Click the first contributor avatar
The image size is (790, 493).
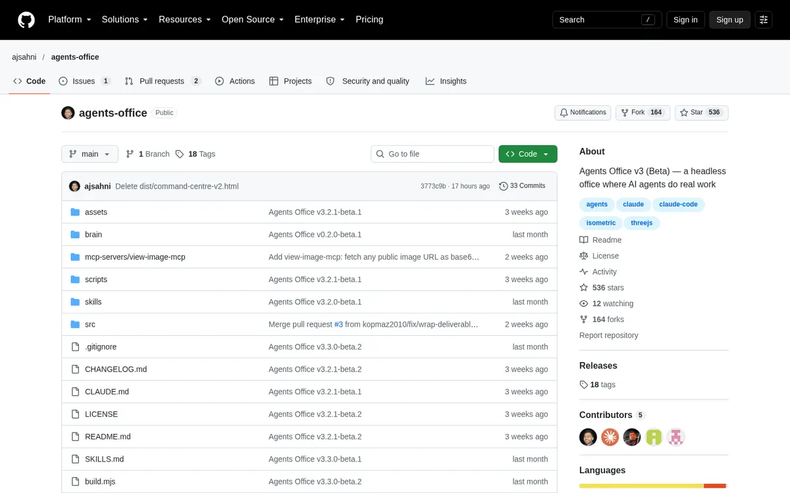pos(588,437)
